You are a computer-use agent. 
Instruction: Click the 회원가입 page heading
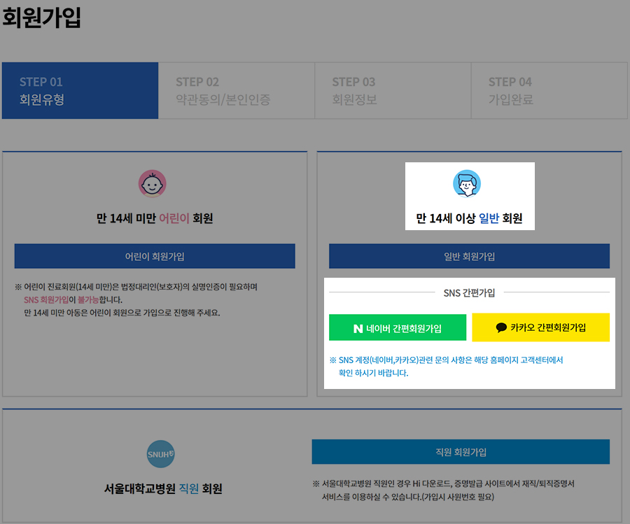point(41,17)
